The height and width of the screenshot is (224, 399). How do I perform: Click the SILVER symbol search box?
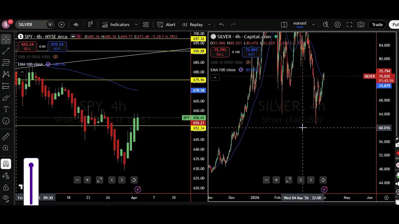click(x=34, y=25)
